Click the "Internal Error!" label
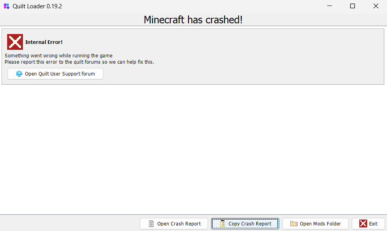Image resolution: width=387 pixels, height=231 pixels. (44, 42)
